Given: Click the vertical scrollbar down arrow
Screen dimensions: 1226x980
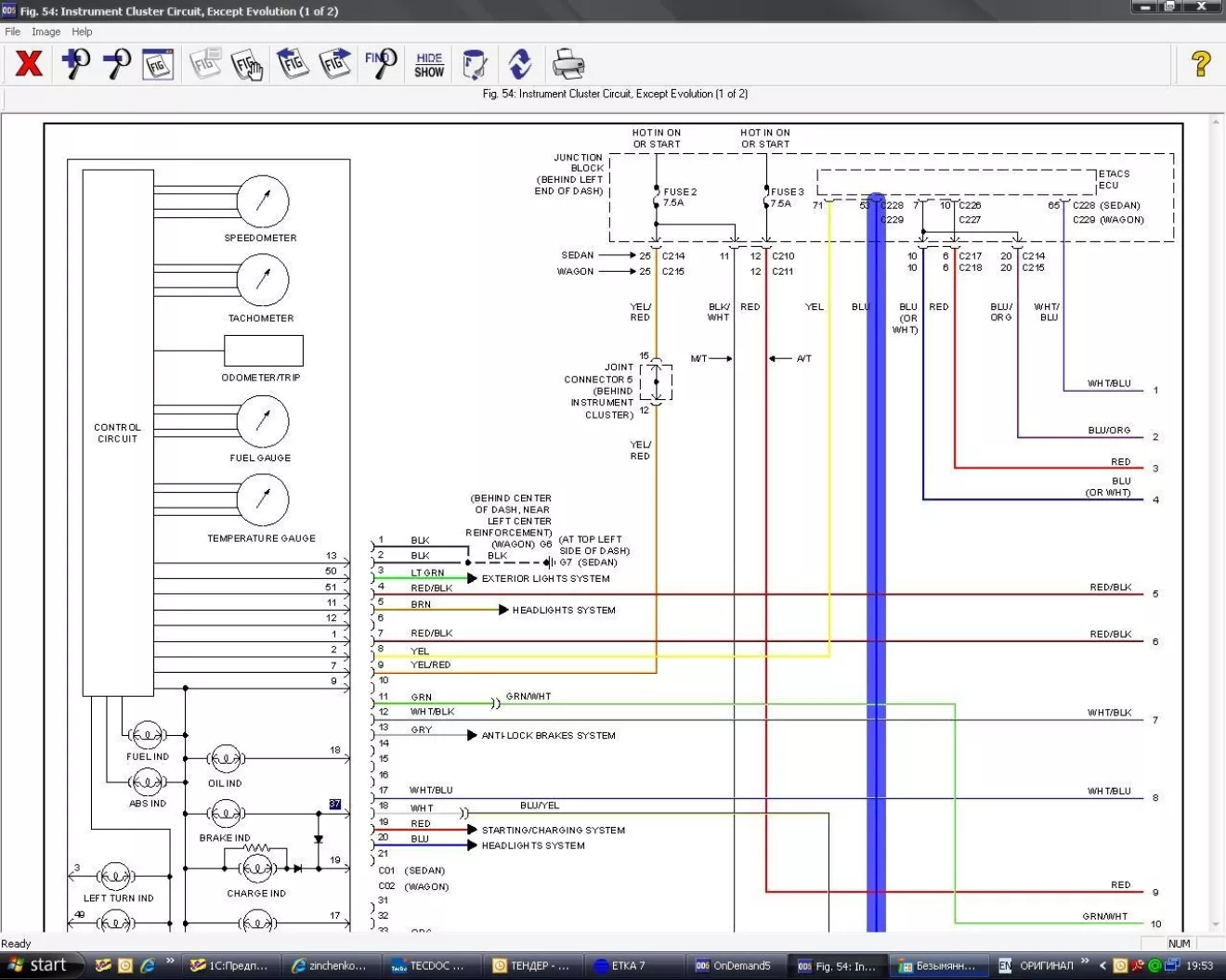Looking at the screenshot, I should [x=1216, y=925].
